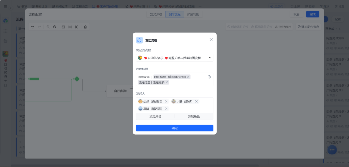Remove the 时间信息 | 触发执行时间 tag
The width and height of the screenshot is (349, 167).
[x=188, y=77]
